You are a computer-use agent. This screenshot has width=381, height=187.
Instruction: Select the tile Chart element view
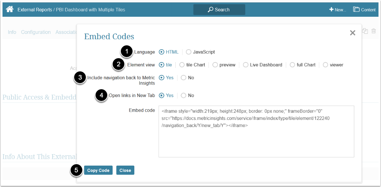coord(182,65)
